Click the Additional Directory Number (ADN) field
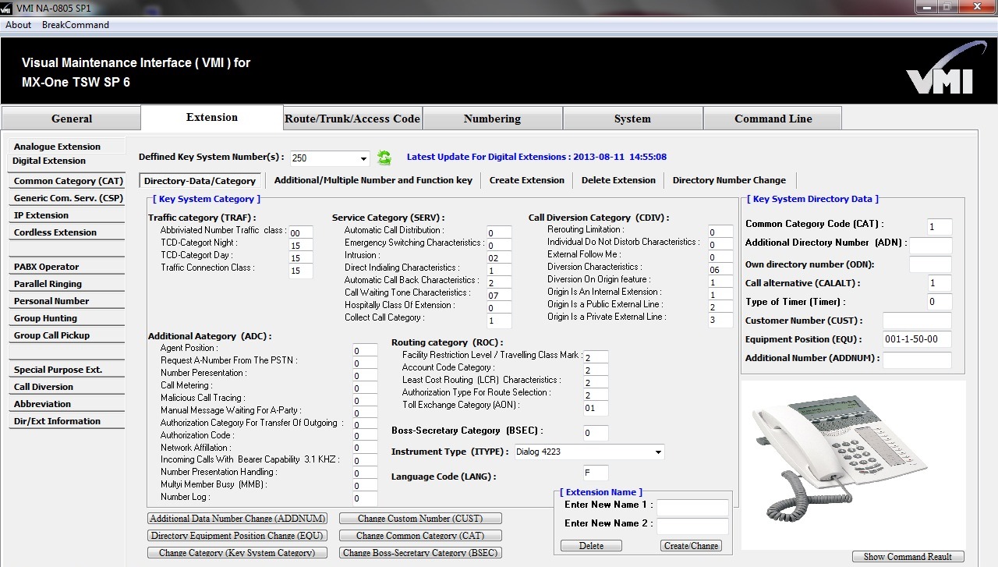The height and width of the screenshot is (567, 998). point(930,246)
